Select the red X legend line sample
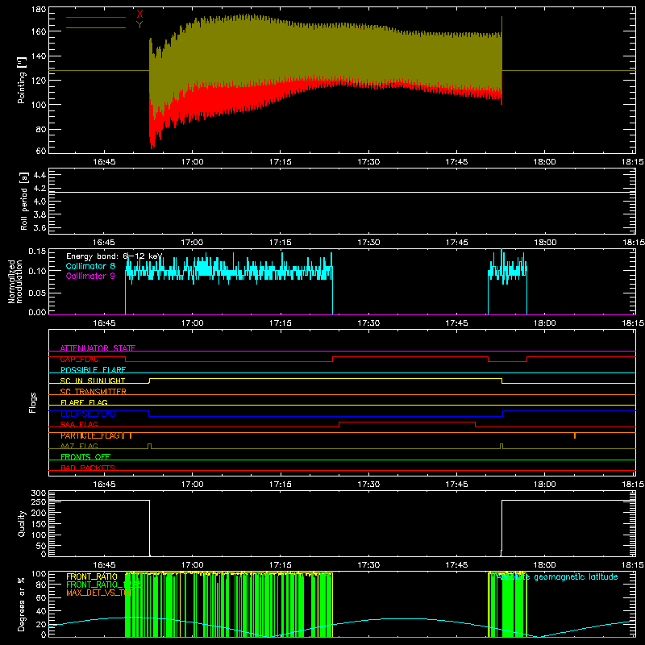 [96, 17]
